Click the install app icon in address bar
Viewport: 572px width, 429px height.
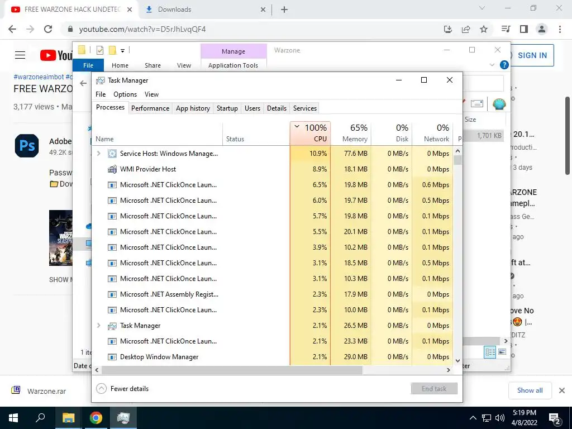tap(448, 29)
